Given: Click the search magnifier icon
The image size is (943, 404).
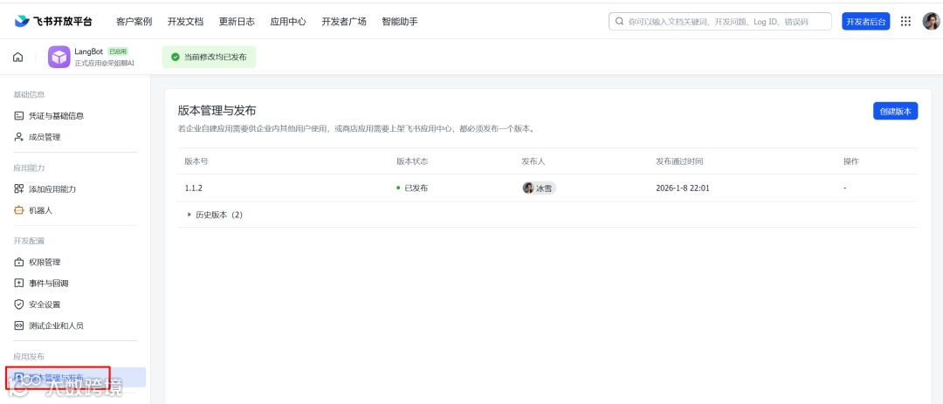Looking at the screenshot, I should click(619, 22).
